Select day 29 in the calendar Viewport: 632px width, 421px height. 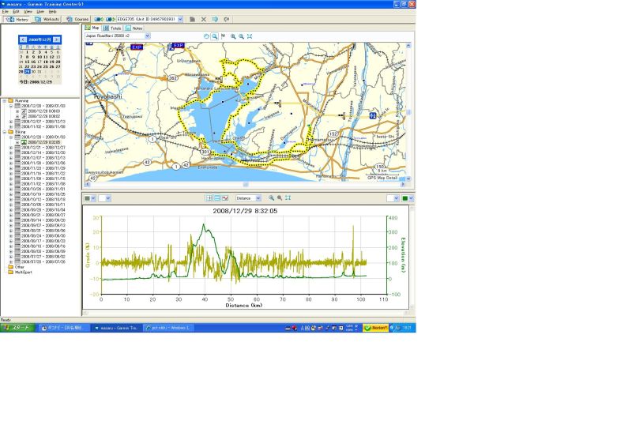click(x=27, y=71)
